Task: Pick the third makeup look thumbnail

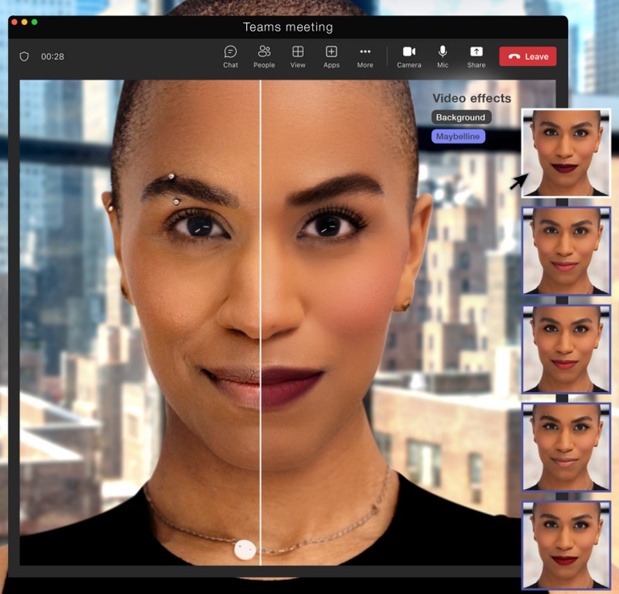Action: [566, 349]
